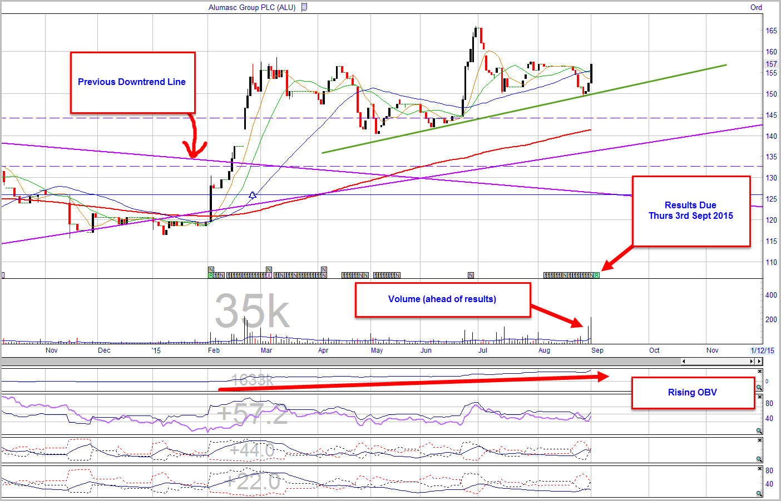Click the green R marker at early February

coord(211,275)
